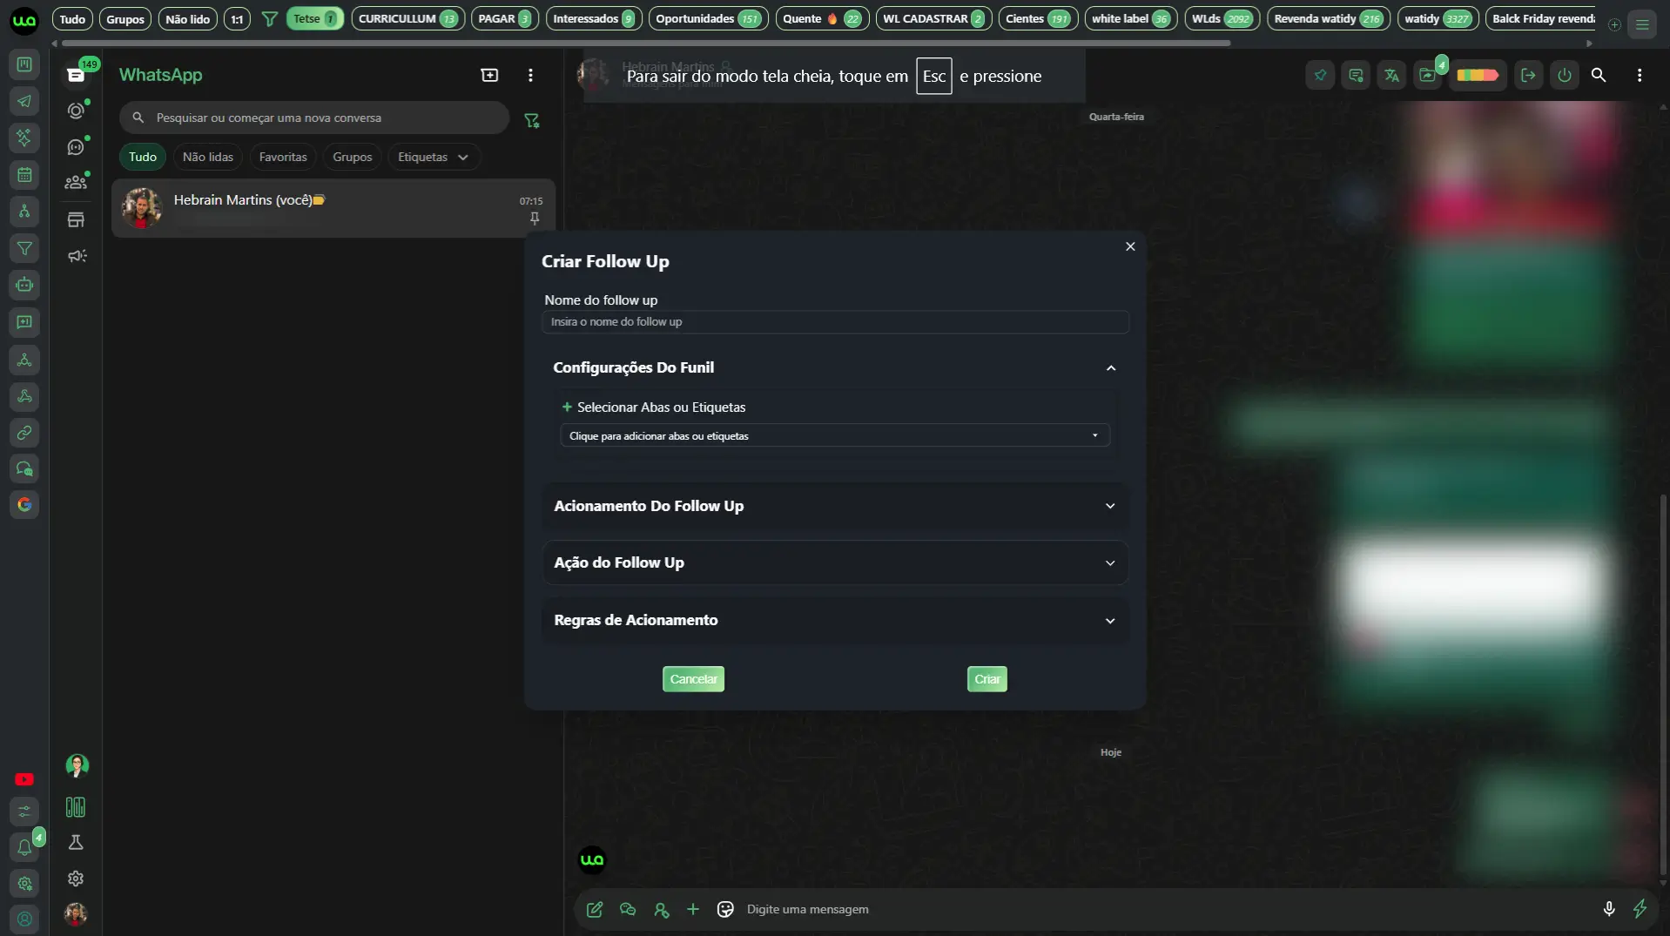Open the Etiquetas filter dropdown
The height and width of the screenshot is (936, 1670).
click(433, 157)
